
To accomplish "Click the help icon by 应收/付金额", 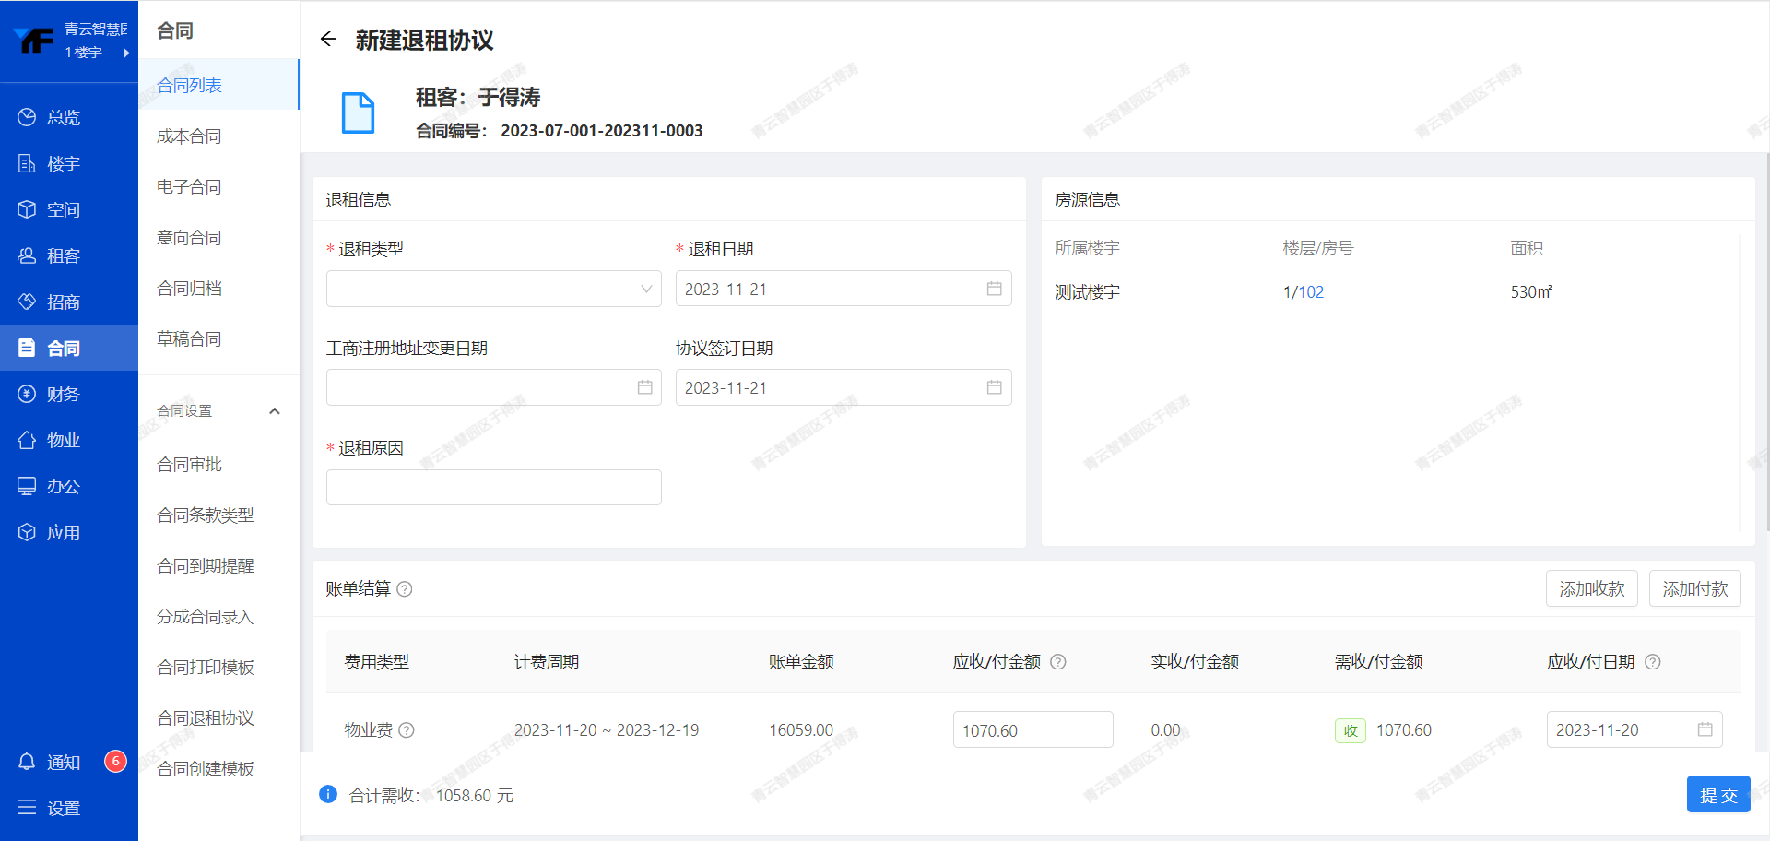I will (x=1058, y=662).
